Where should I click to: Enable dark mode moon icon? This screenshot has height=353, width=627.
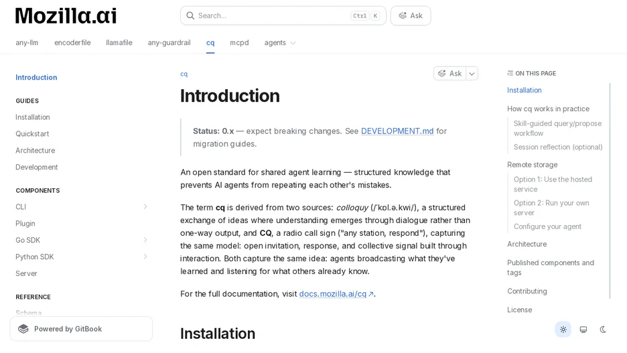point(603,330)
